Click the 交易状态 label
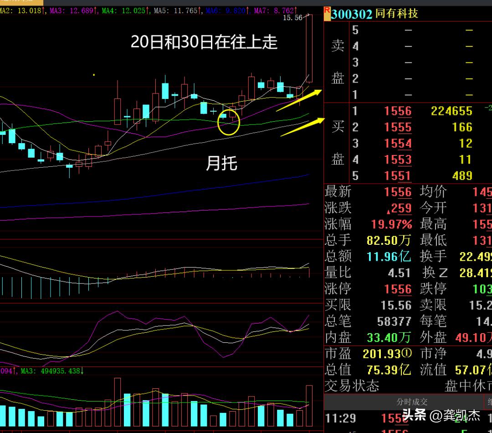 [352, 386]
